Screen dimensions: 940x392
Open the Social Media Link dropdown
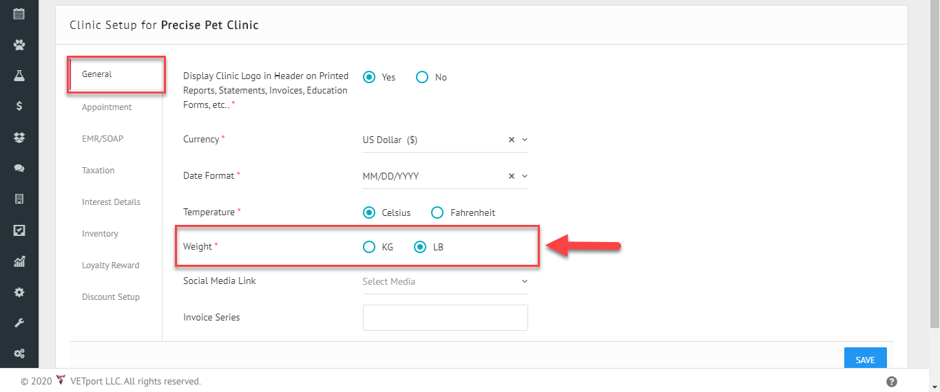(x=446, y=281)
